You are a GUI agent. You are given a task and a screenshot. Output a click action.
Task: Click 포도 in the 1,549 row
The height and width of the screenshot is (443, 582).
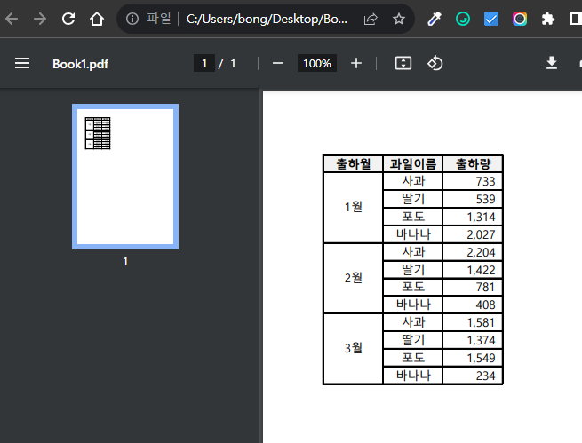tap(413, 358)
